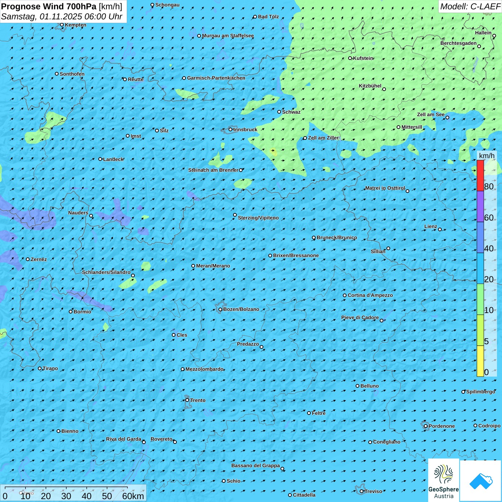Click the 'Bad Tölz' label
The image size is (502, 502).
(268, 16)
